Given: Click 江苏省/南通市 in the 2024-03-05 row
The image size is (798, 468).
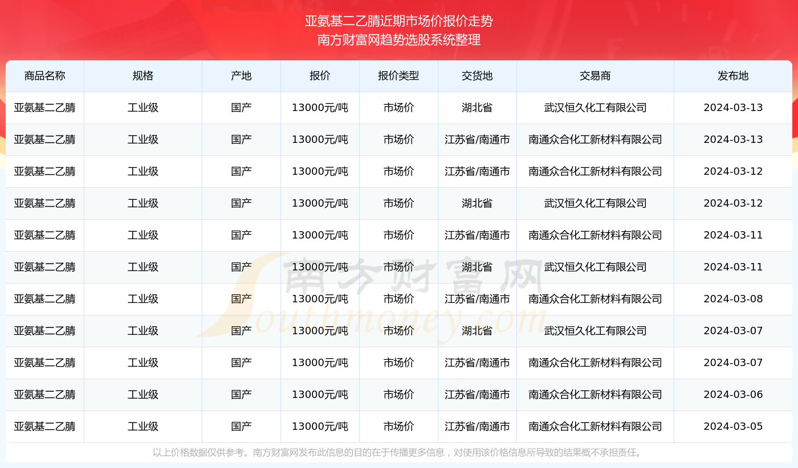Looking at the screenshot, I should 477,426.
